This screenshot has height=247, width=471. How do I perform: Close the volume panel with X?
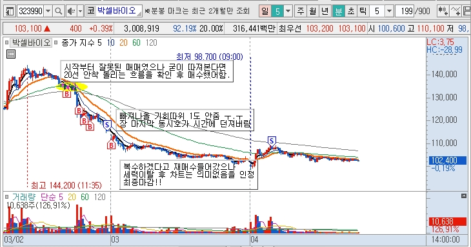pyautogui.click(x=464, y=196)
